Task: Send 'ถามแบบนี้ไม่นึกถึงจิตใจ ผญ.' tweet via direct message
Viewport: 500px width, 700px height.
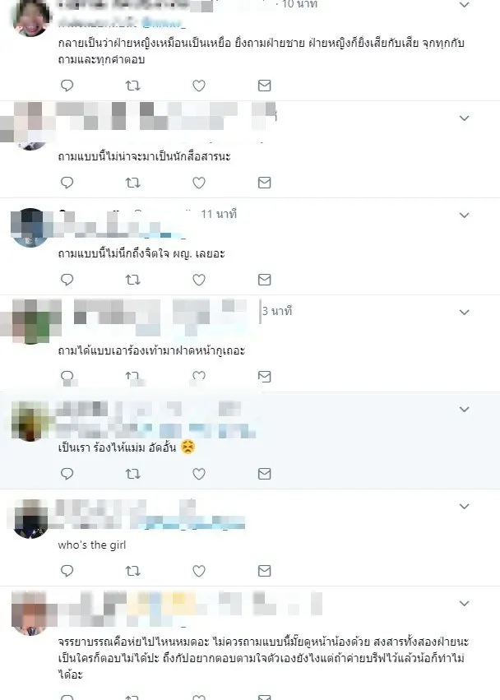Action: pos(264,280)
